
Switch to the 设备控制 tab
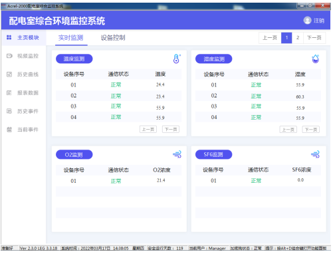113,38
